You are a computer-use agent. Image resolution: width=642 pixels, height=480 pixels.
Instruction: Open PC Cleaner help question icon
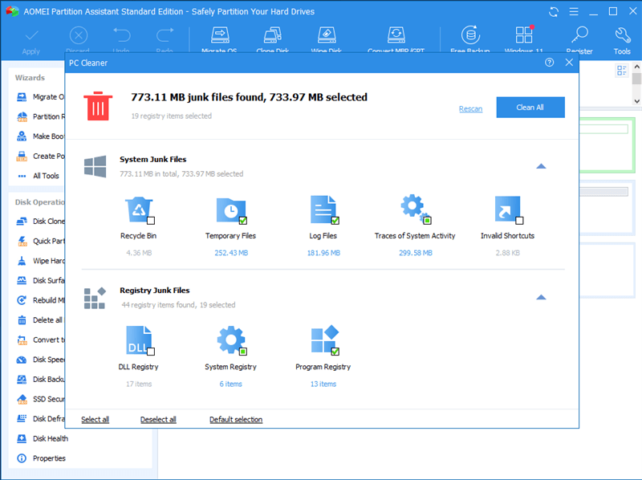pos(550,63)
